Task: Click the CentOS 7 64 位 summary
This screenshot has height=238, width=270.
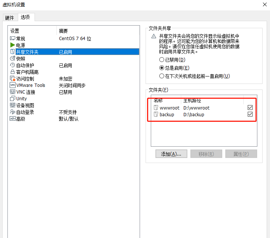Action: (x=75, y=38)
